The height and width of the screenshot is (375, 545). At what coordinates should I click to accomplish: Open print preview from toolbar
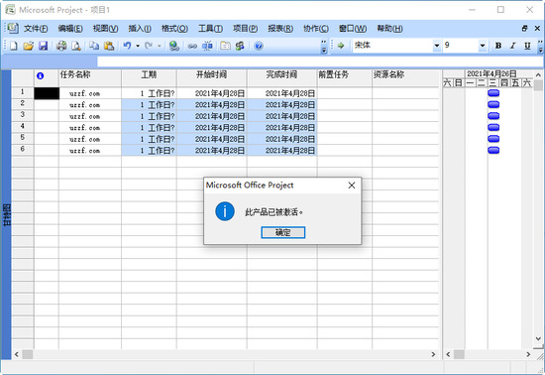click(76, 46)
